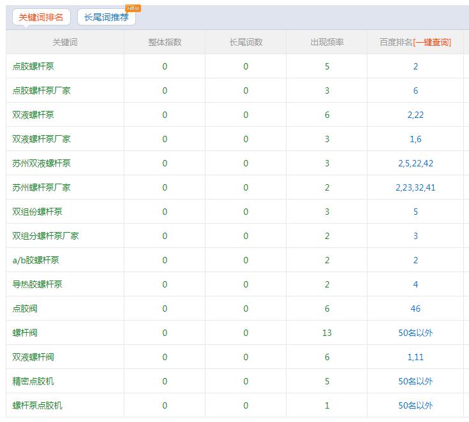The height and width of the screenshot is (422, 469).
Task: Open keyword 导热胶螺杆泵
Action: [x=38, y=284]
